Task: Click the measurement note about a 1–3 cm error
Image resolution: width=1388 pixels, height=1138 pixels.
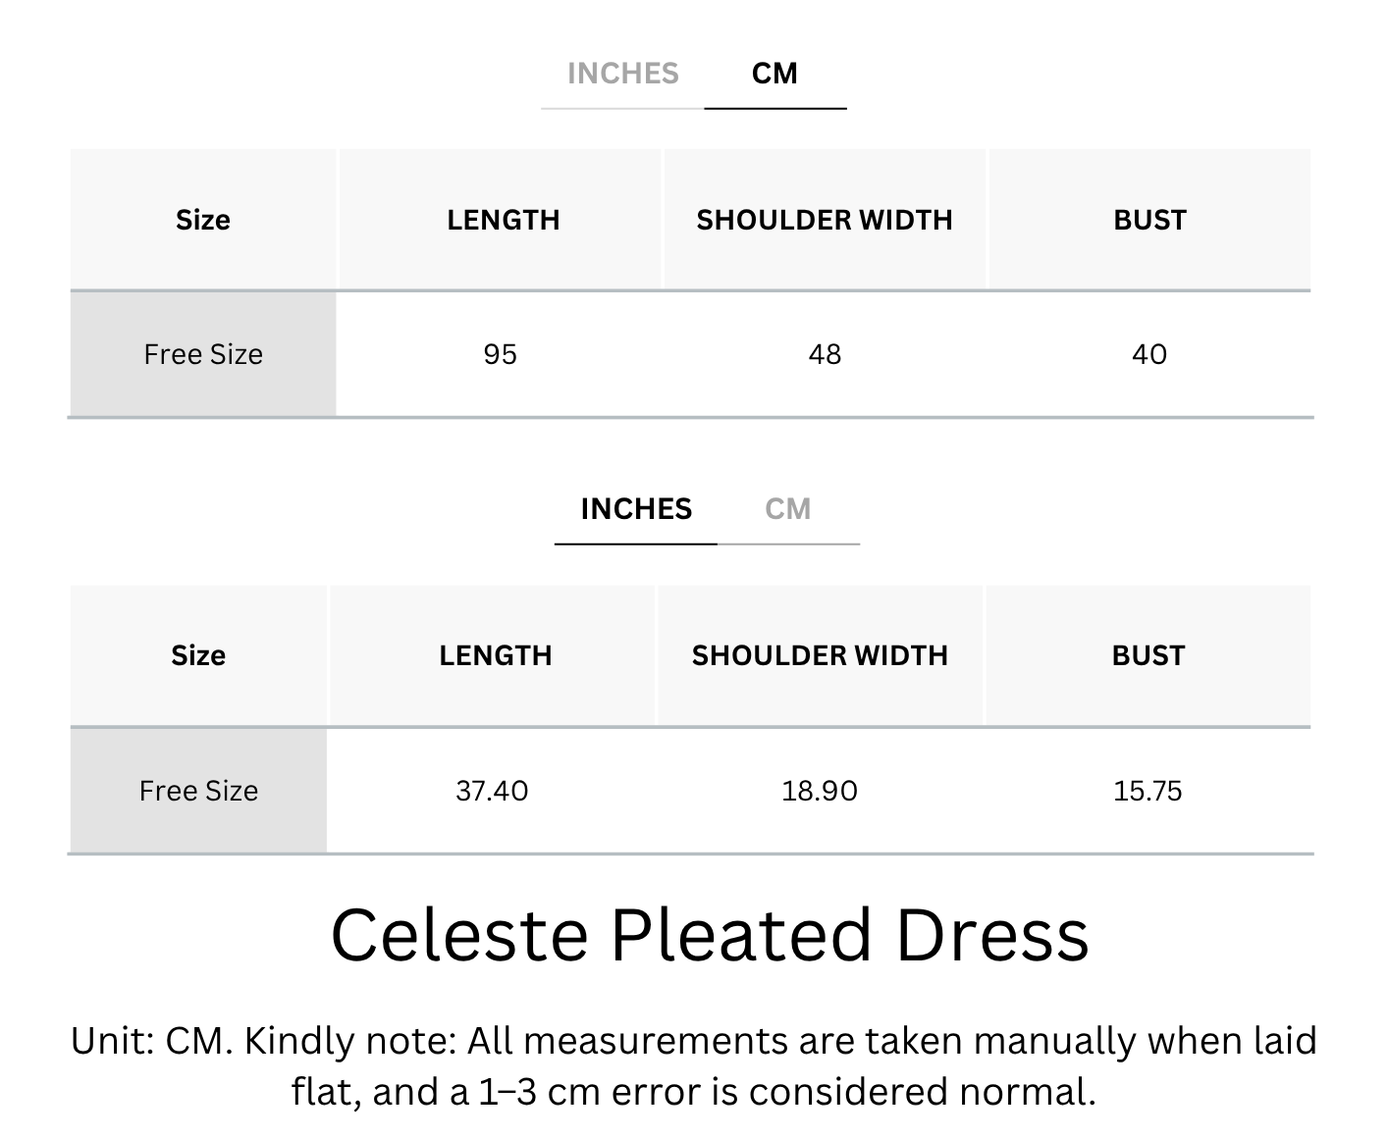Action: pos(693,1065)
